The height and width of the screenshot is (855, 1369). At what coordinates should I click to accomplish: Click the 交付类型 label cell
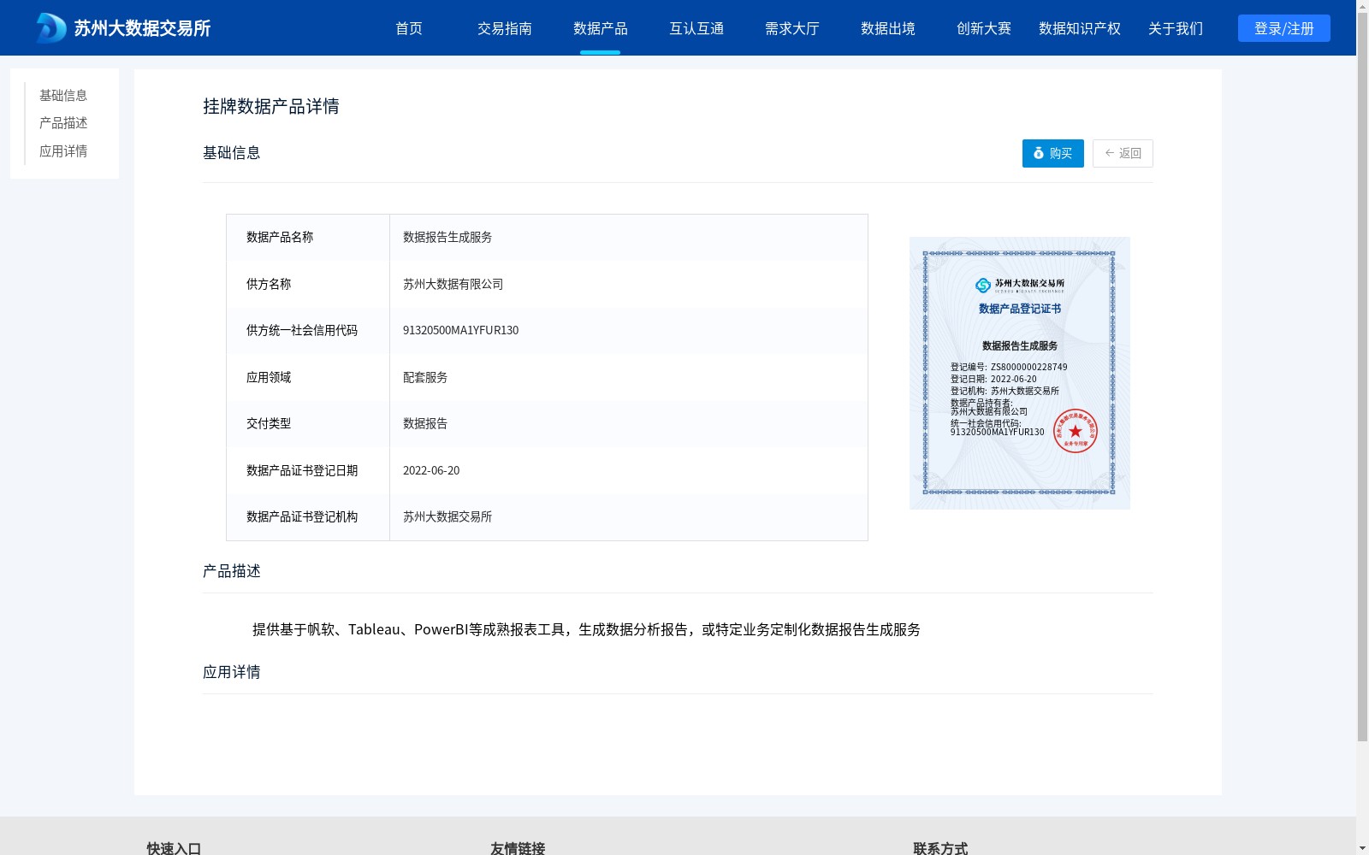coord(308,423)
